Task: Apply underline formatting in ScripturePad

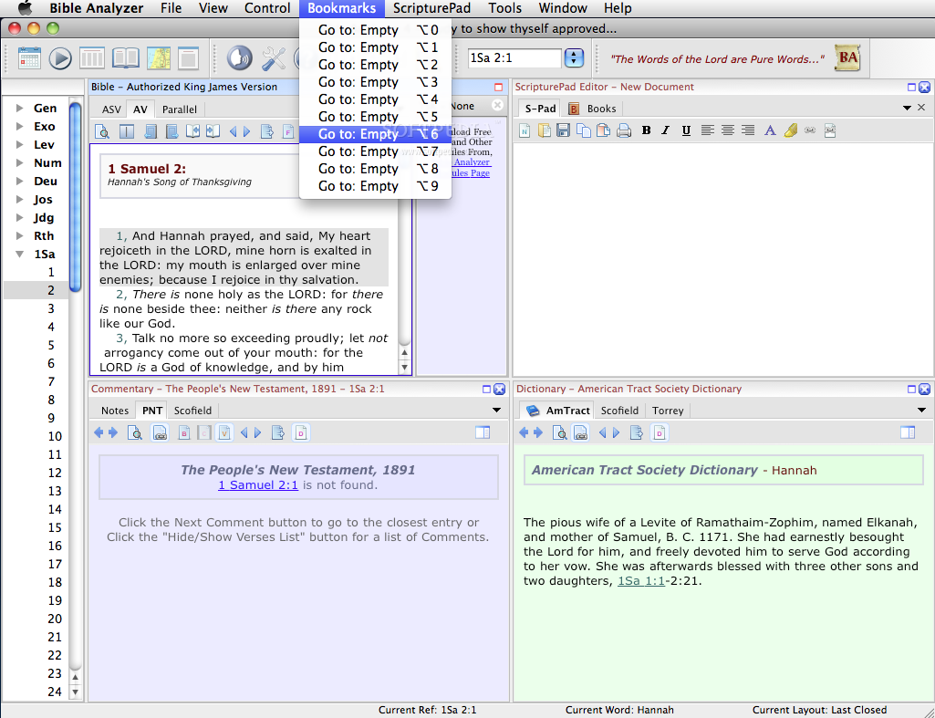Action: coord(686,130)
